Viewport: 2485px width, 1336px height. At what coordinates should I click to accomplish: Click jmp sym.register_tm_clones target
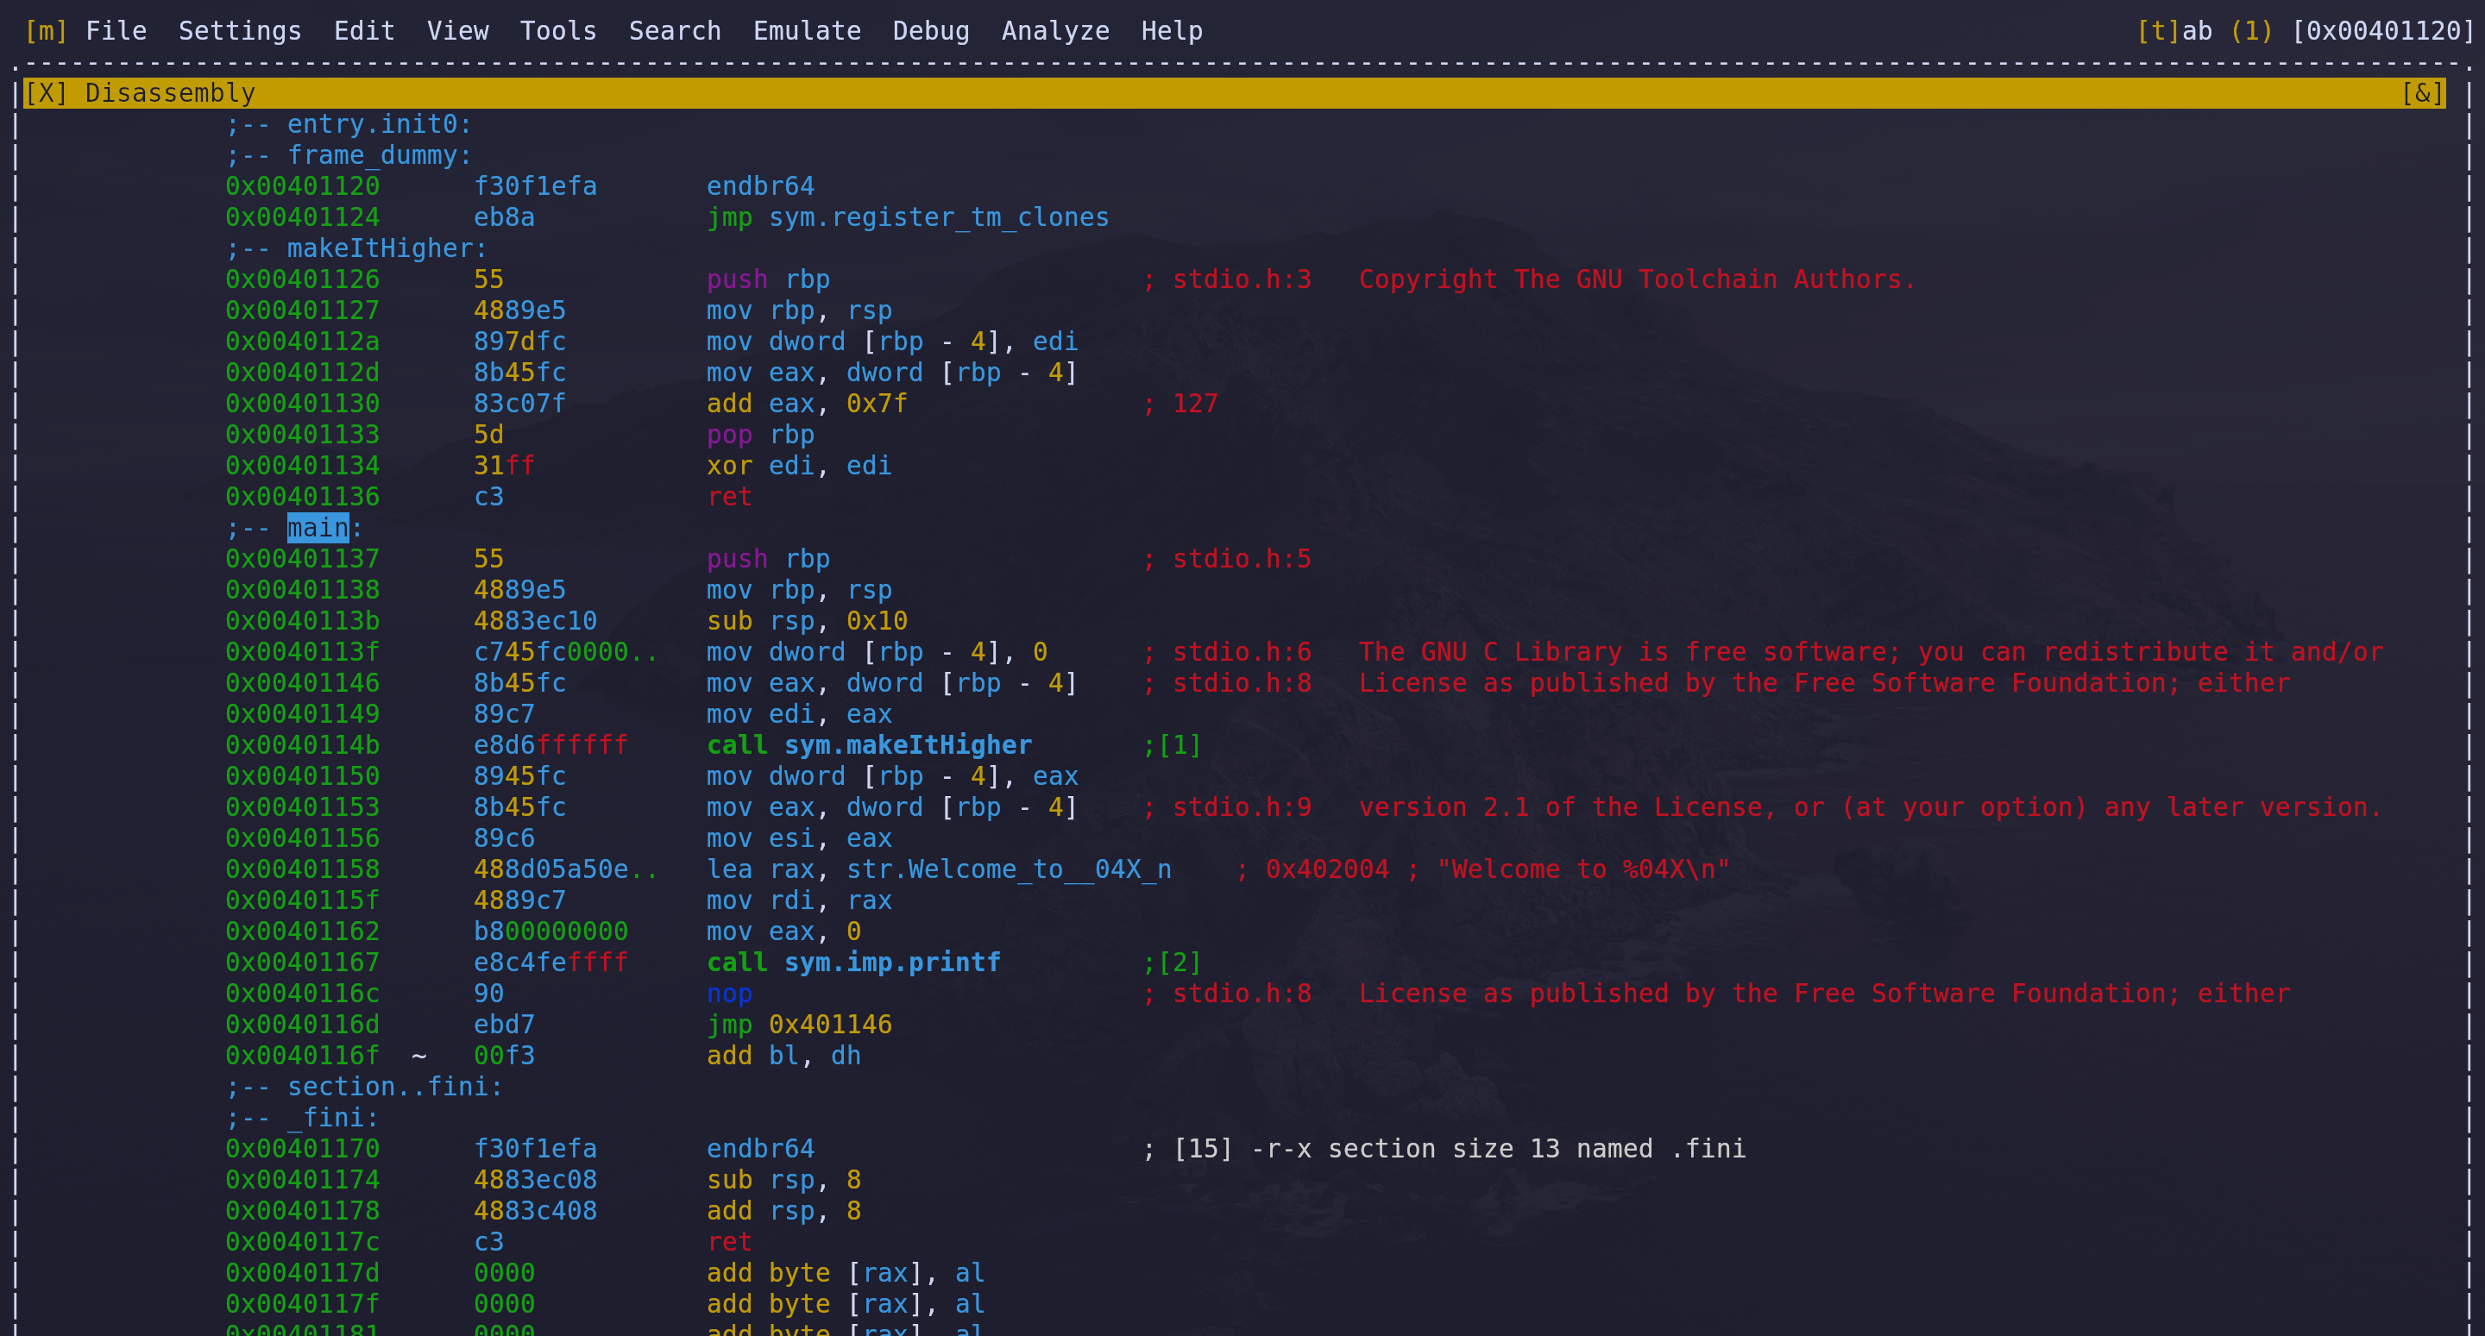coord(938,217)
